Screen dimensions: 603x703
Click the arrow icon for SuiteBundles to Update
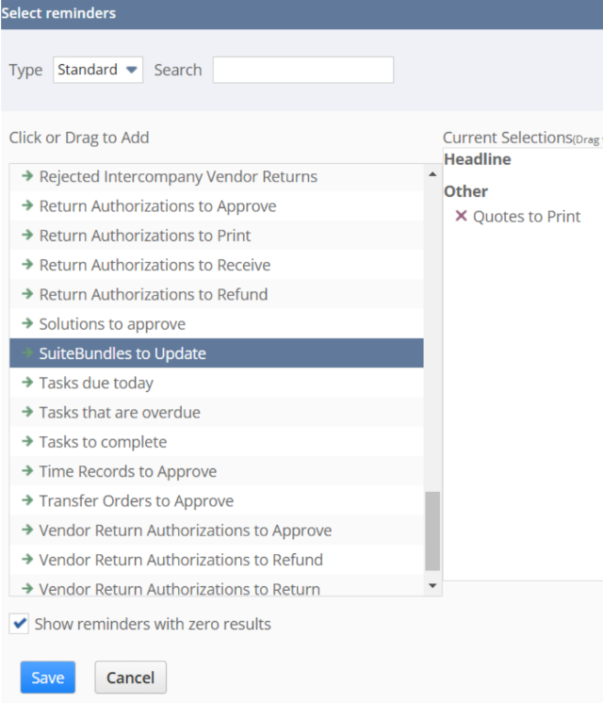click(28, 354)
